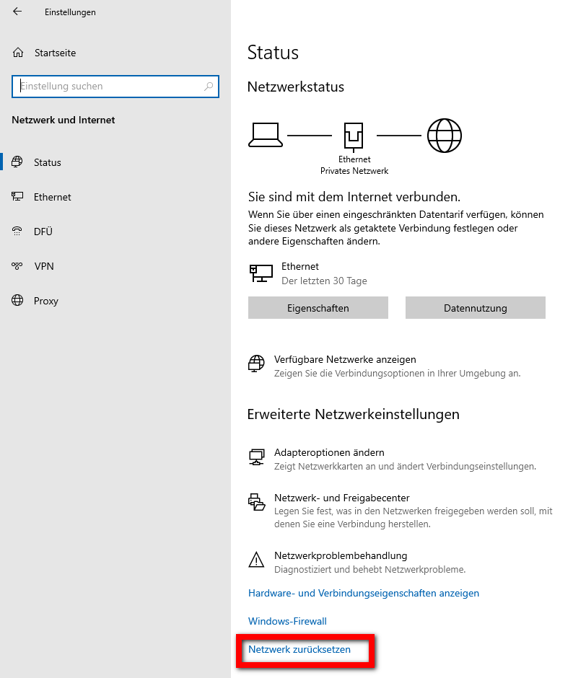Viewport: 573px width, 678px height.
Task: Click 'Der letzten 30 Tage' text
Action: (324, 281)
